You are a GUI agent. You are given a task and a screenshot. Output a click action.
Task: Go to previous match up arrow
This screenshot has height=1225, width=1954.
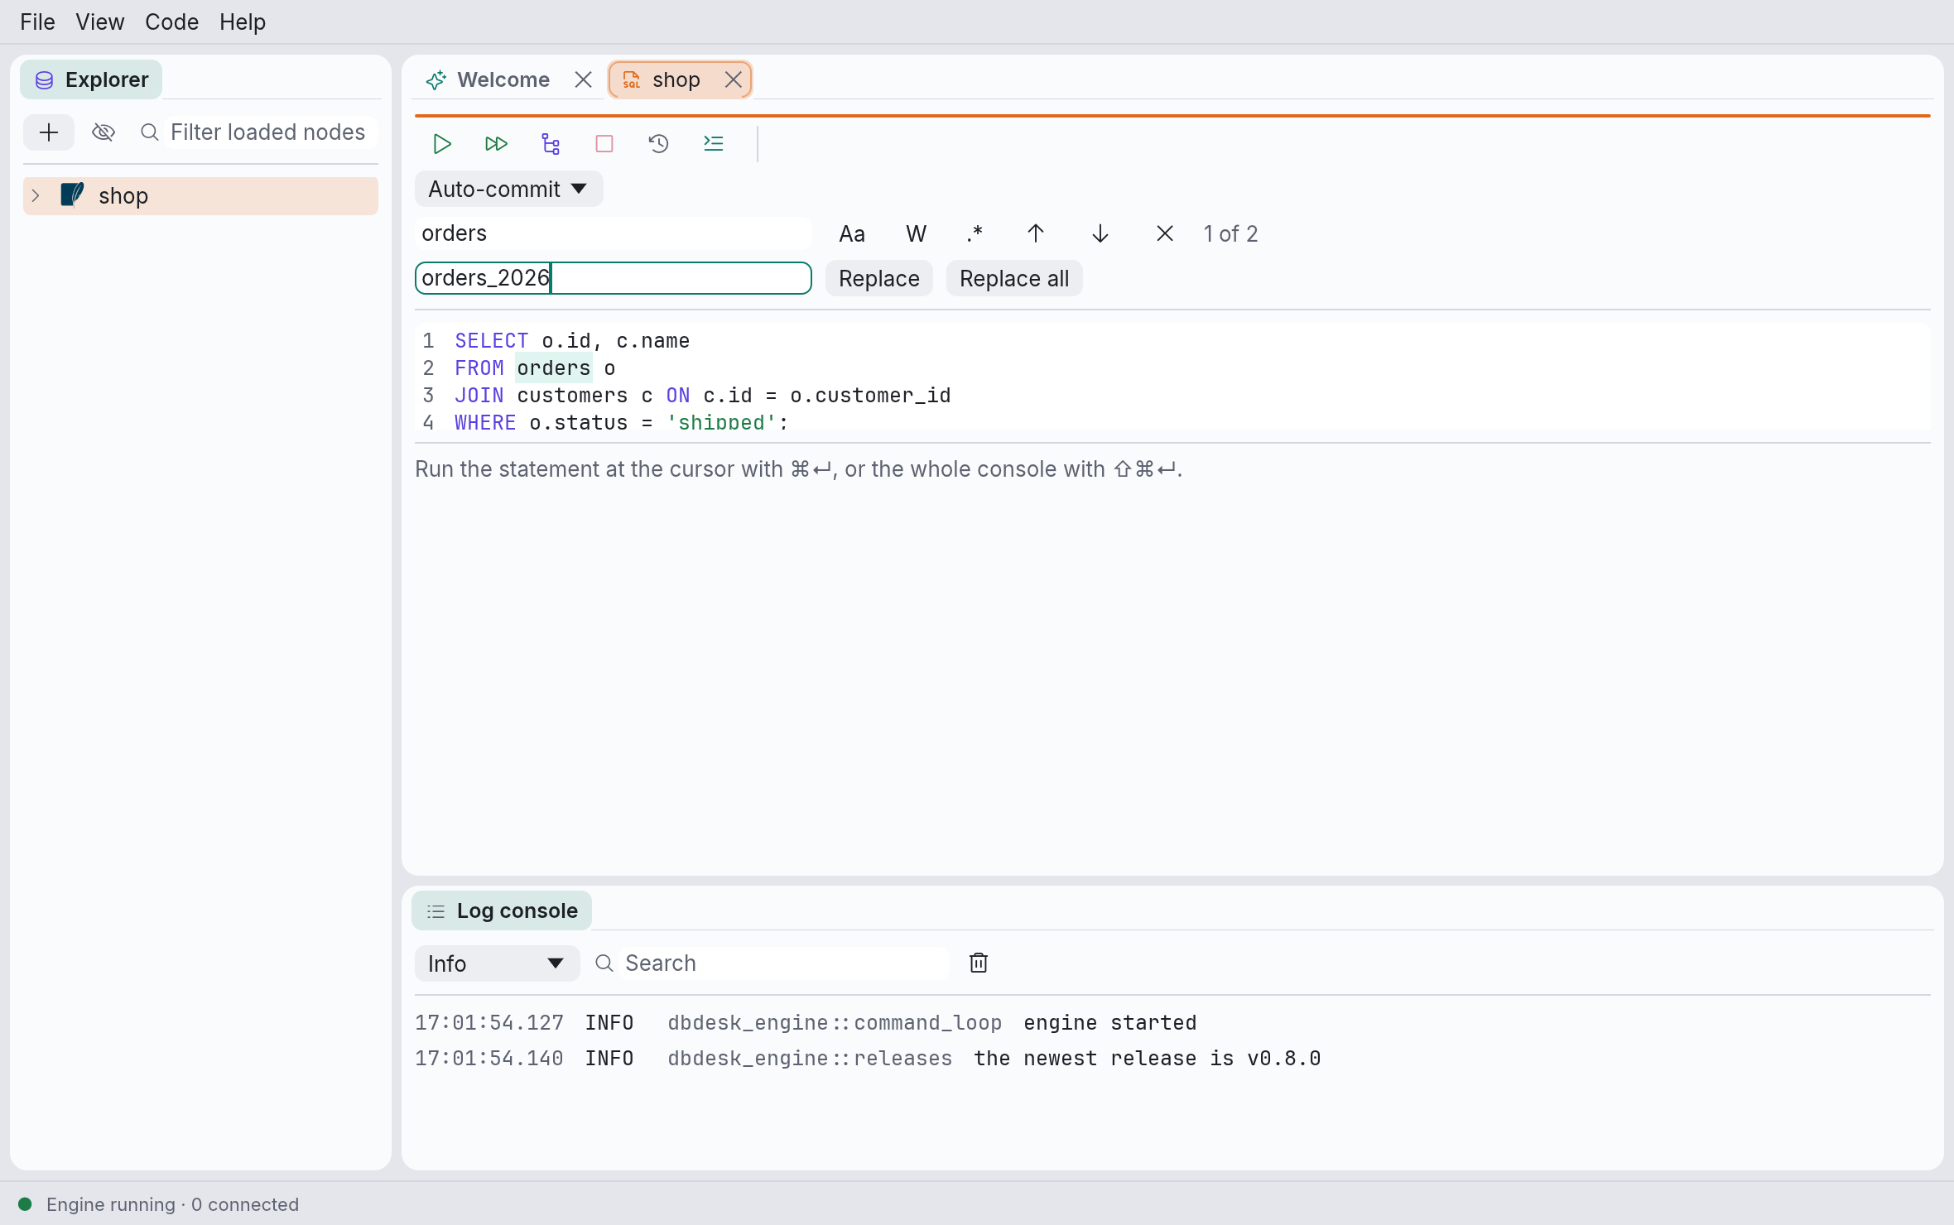coord(1035,234)
